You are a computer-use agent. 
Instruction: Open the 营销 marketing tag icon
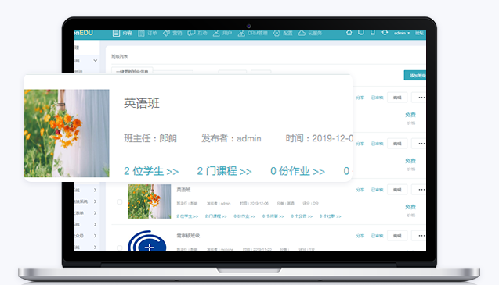click(x=166, y=34)
